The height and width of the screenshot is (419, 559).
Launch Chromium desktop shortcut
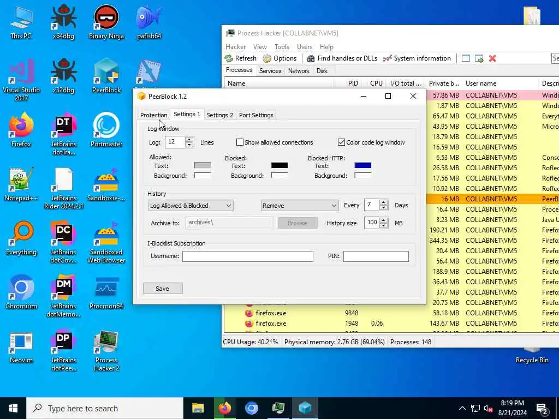(x=21, y=292)
